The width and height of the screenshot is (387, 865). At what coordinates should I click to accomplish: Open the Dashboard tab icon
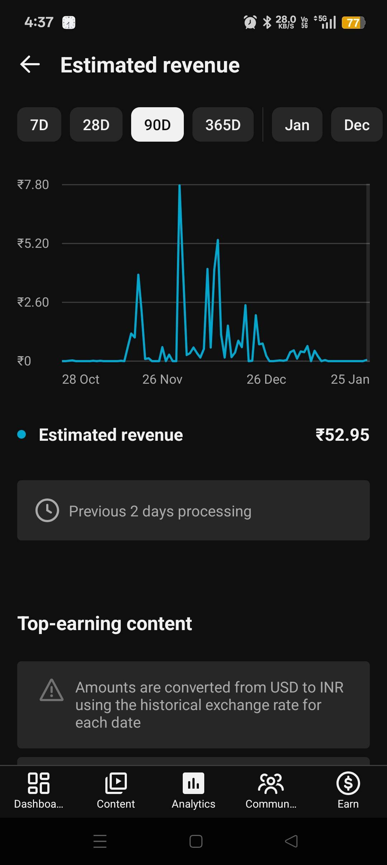point(38,783)
